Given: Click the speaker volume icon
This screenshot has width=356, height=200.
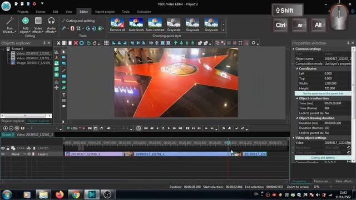Looking at the screenshot, I should click(x=108, y=128).
